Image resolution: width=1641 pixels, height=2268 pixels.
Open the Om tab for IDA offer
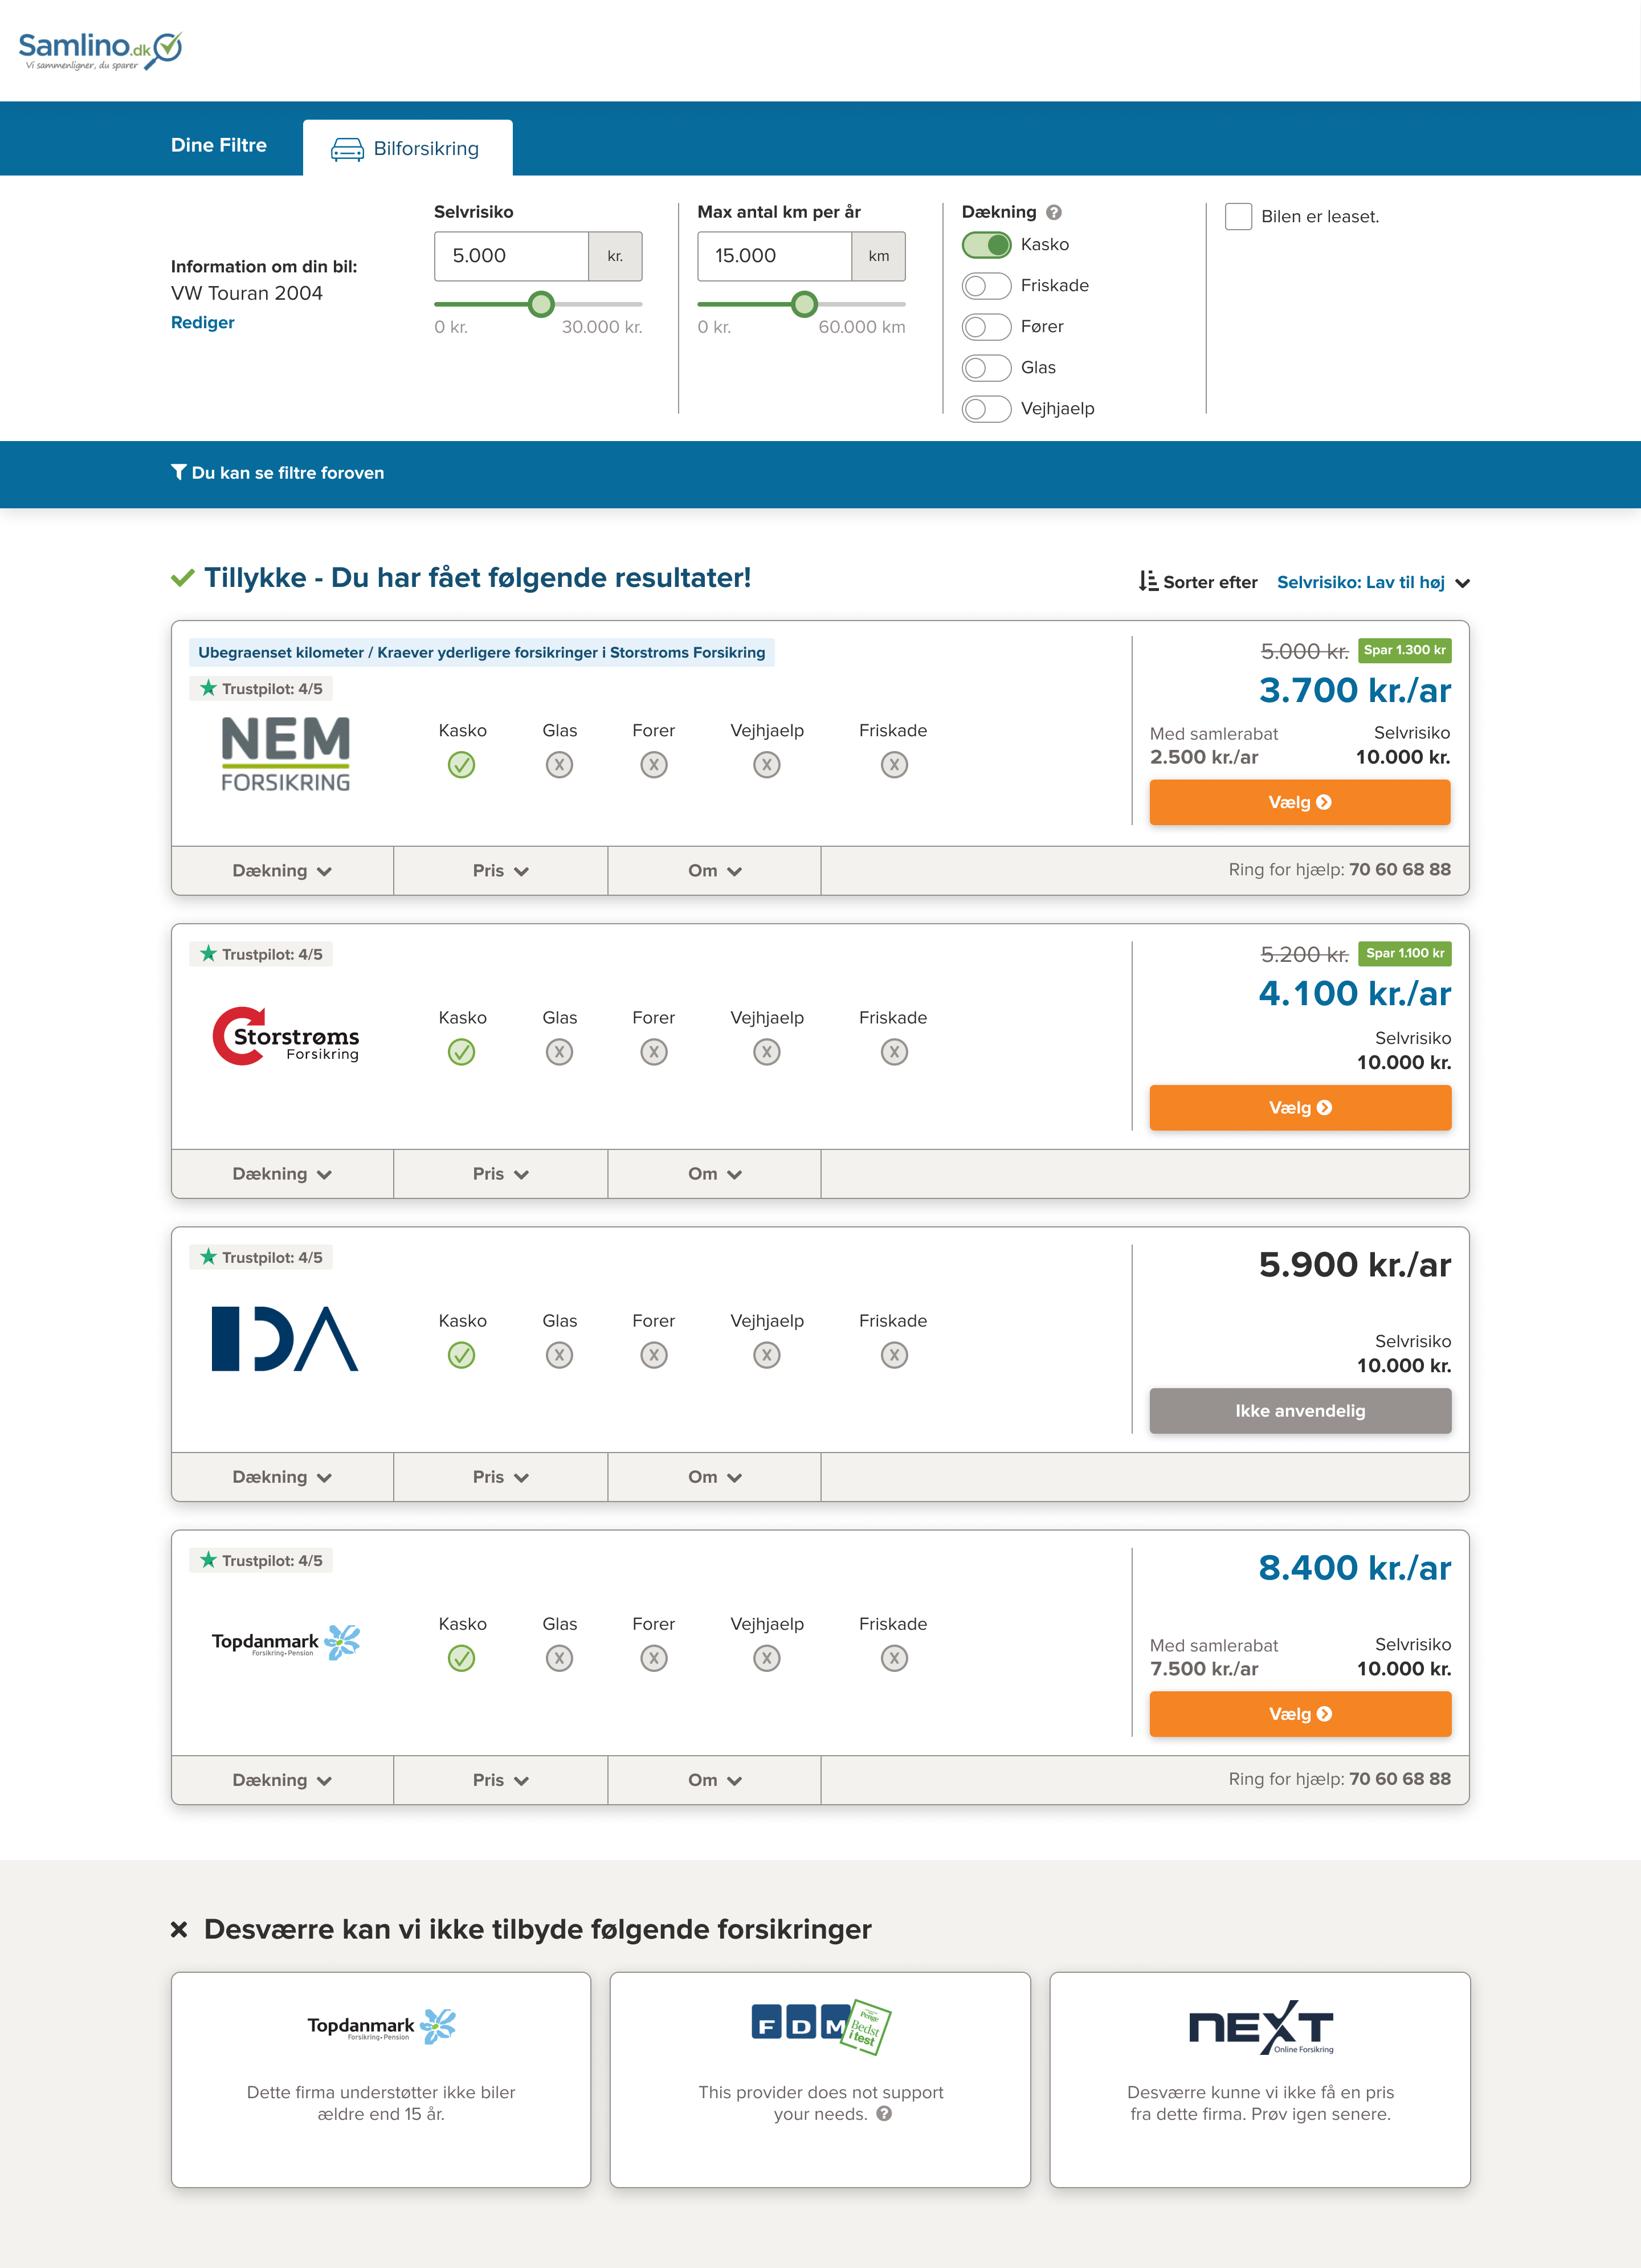(714, 1477)
